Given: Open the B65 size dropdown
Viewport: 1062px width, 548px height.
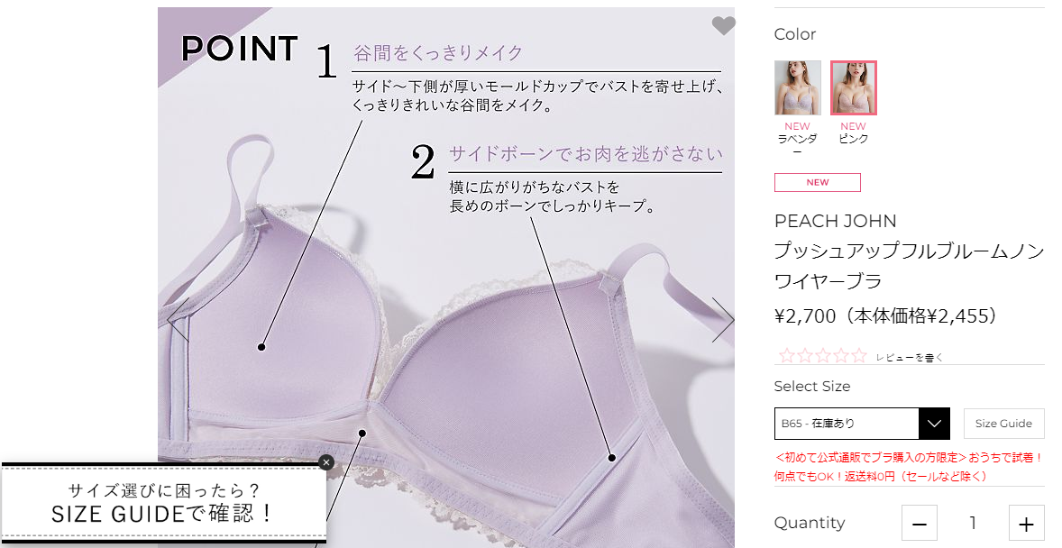Looking at the screenshot, I should pos(862,424).
